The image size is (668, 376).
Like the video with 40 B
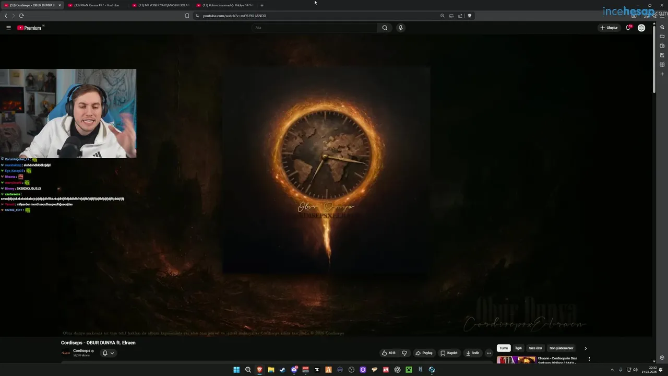click(388, 353)
